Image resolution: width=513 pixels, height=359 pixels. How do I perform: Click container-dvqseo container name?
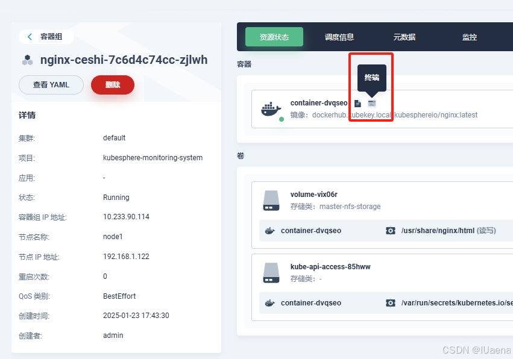tap(319, 103)
